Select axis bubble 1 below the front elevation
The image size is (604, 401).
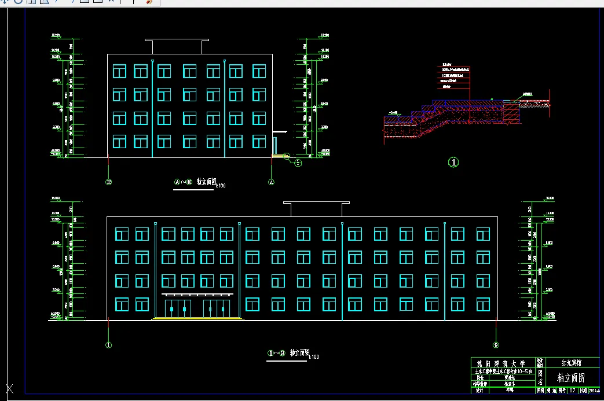[109, 345]
